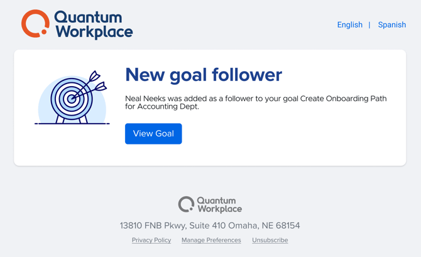Open Manage Preferences link

point(211,240)
